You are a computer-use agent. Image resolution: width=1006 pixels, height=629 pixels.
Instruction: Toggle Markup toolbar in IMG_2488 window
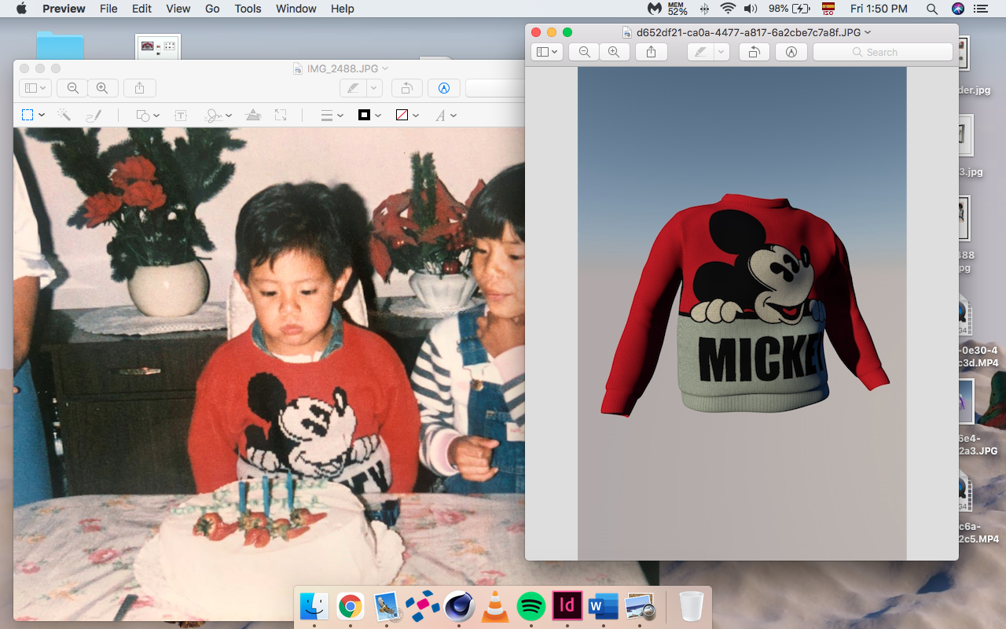[x=444, y=88]
